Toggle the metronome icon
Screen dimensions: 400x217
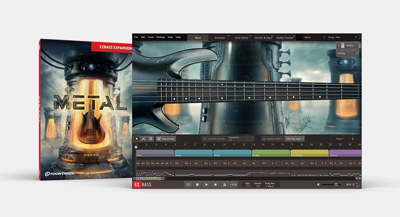pos(225,184)
